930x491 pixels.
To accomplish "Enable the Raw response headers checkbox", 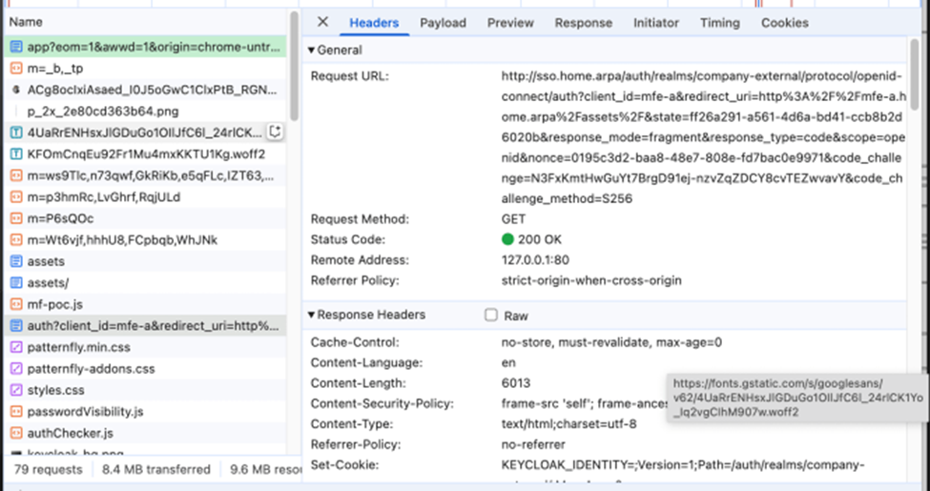I will pyautogui.click(x=491, y=315).
